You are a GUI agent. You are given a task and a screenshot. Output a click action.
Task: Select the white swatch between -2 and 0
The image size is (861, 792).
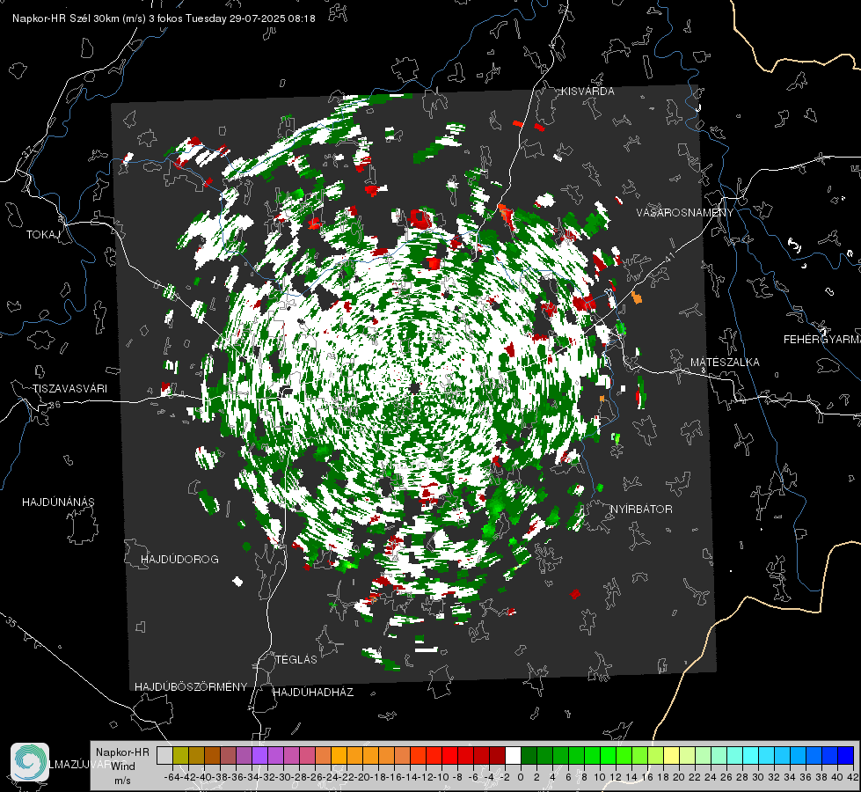click(x=513, y=755)
